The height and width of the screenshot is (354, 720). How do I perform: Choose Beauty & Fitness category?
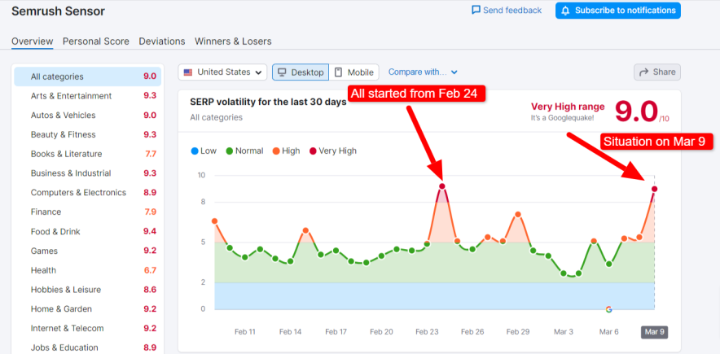(88, 134)
